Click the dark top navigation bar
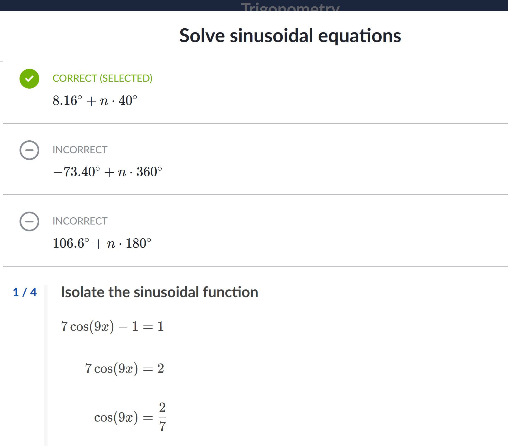 254,6
